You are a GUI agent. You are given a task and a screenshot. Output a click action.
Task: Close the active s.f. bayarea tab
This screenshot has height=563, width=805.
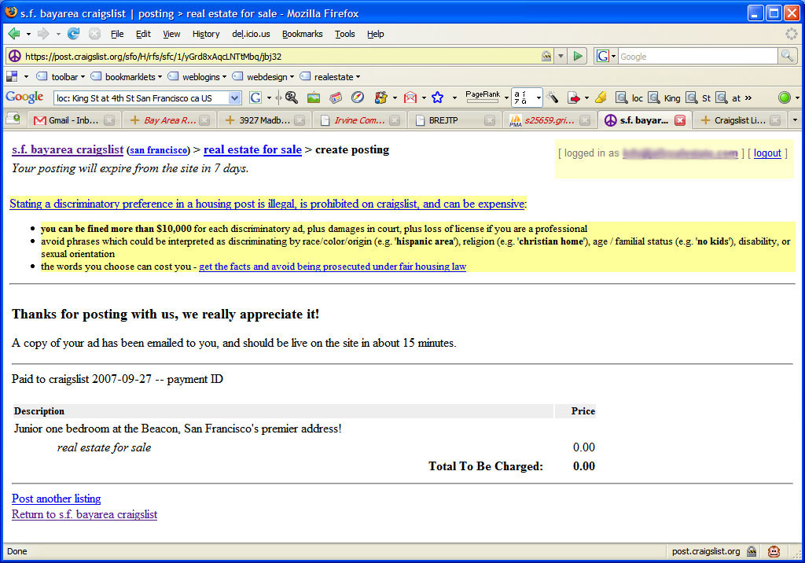pyautogui.click(x=680, y=120)
